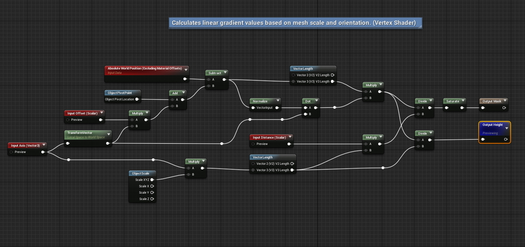Click the Dot node's A input pin
The height and width of the screenshot is (247, 525).
pyautogui.click(x=305, y=108)
